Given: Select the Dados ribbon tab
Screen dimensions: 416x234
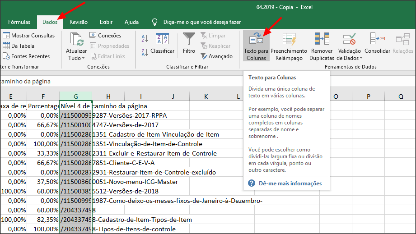Looking at the screenshot, I should (x=50, y=22).
